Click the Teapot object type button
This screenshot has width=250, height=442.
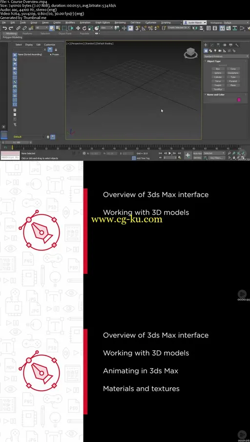click(218, 85)
